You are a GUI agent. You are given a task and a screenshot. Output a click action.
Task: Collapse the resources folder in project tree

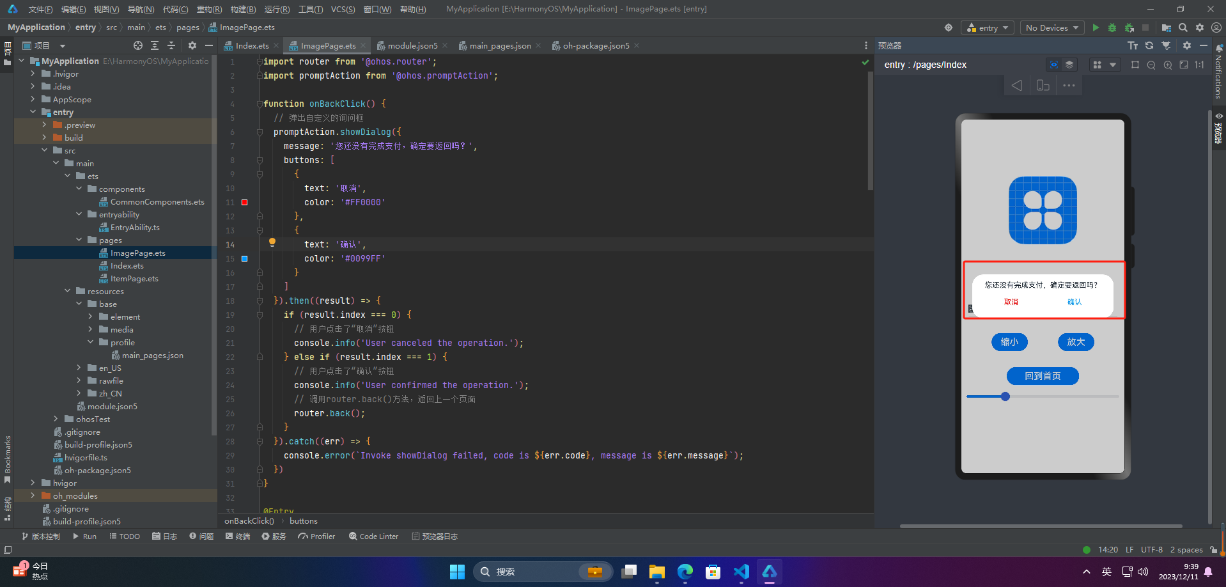click(67, 291)
